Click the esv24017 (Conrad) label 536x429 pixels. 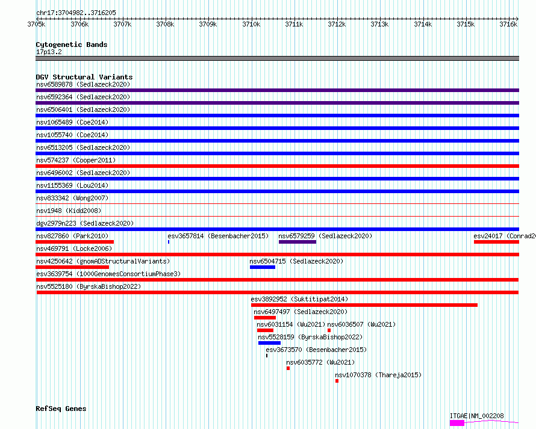pos(505,236)
